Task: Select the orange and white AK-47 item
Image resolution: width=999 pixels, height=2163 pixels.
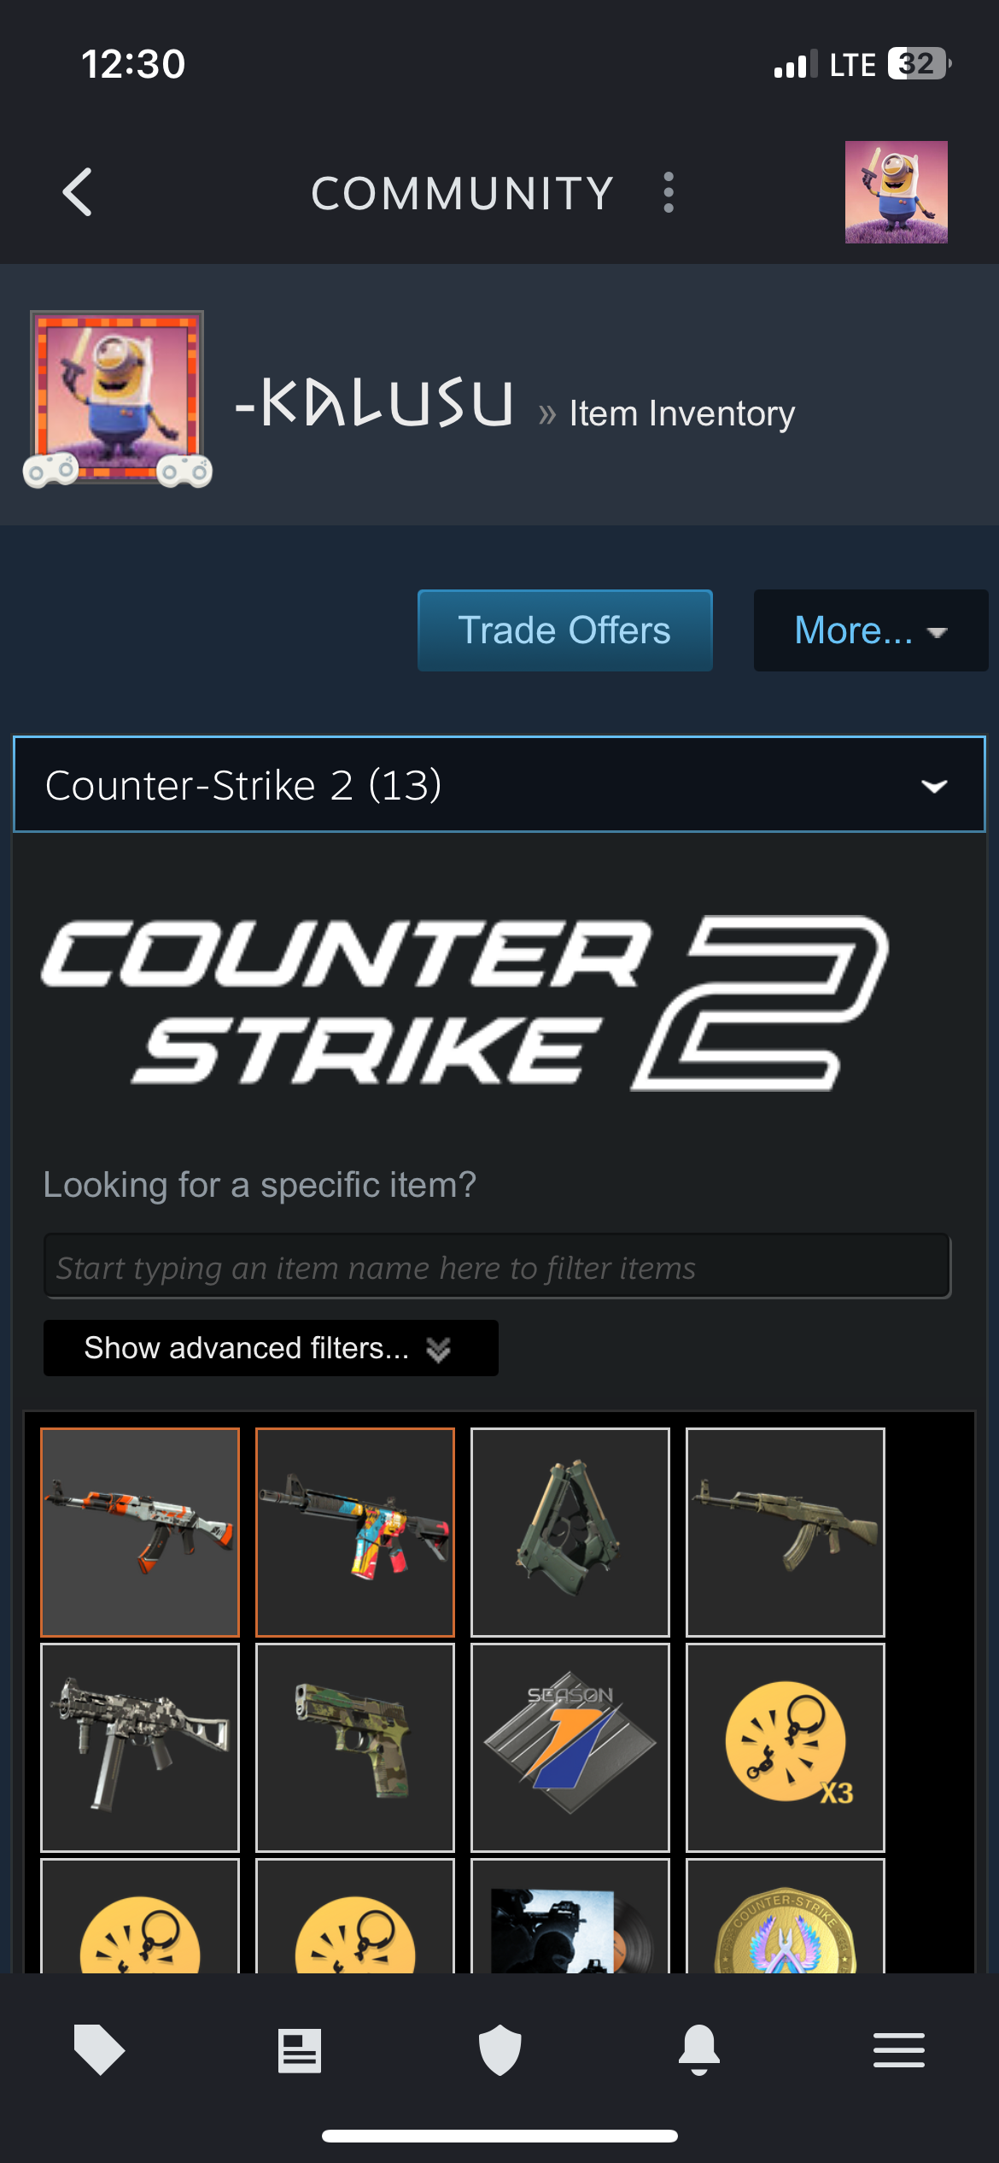Action: click(x=140, y=1533)
